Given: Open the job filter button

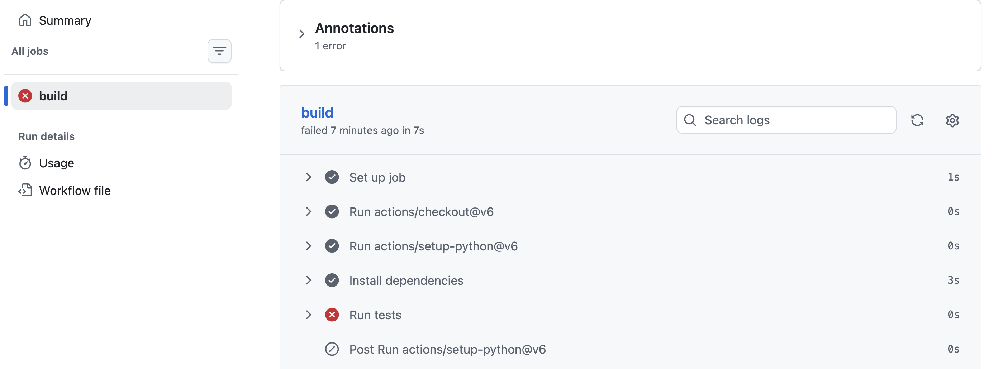Looking at the screenshot, I should pos(219,51).
